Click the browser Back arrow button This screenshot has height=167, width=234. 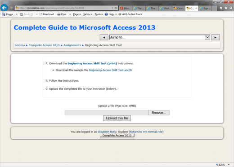pyautogui.click(x=4, y=8)
